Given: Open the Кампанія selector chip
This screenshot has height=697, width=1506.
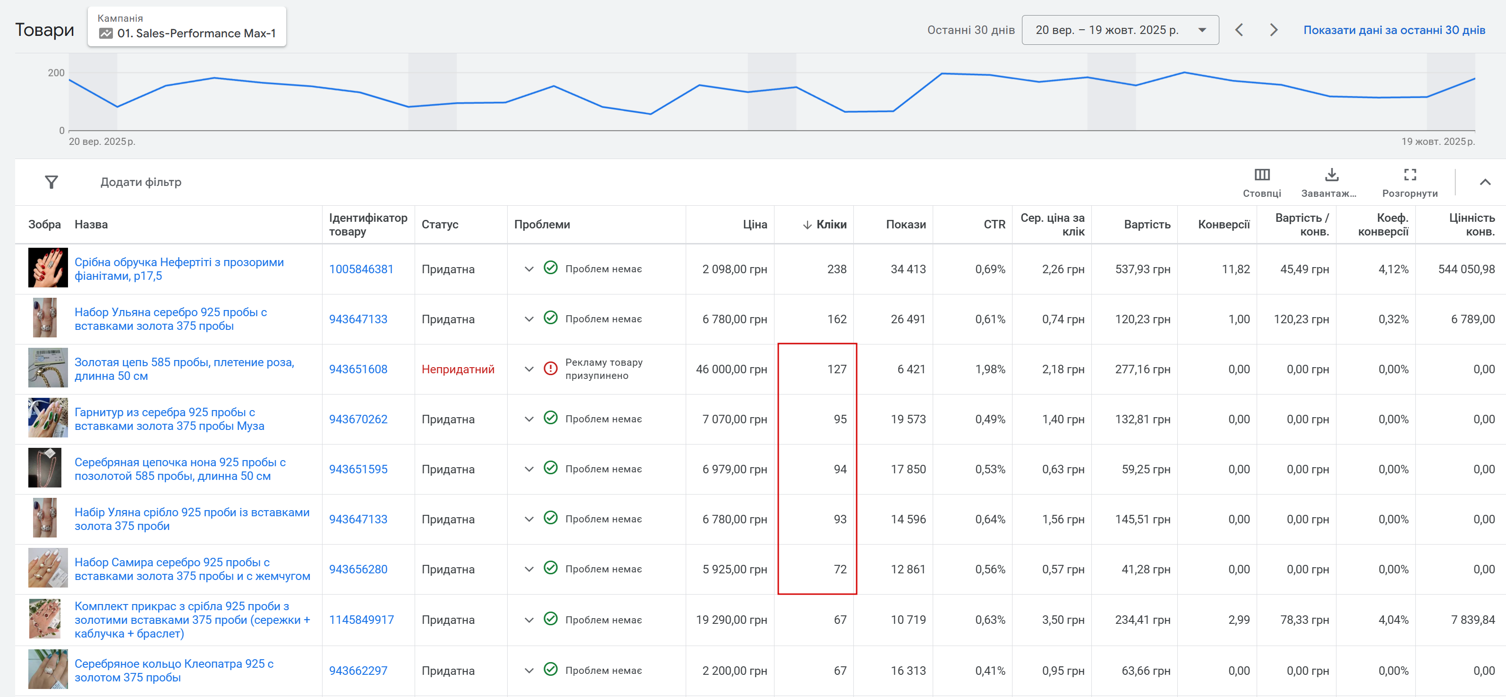Looking at the screenshot, I should pyautogui.click(x=187, y=27).
